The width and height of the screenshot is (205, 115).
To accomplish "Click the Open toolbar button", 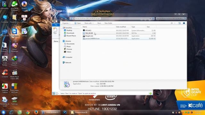I will [78, 23].
